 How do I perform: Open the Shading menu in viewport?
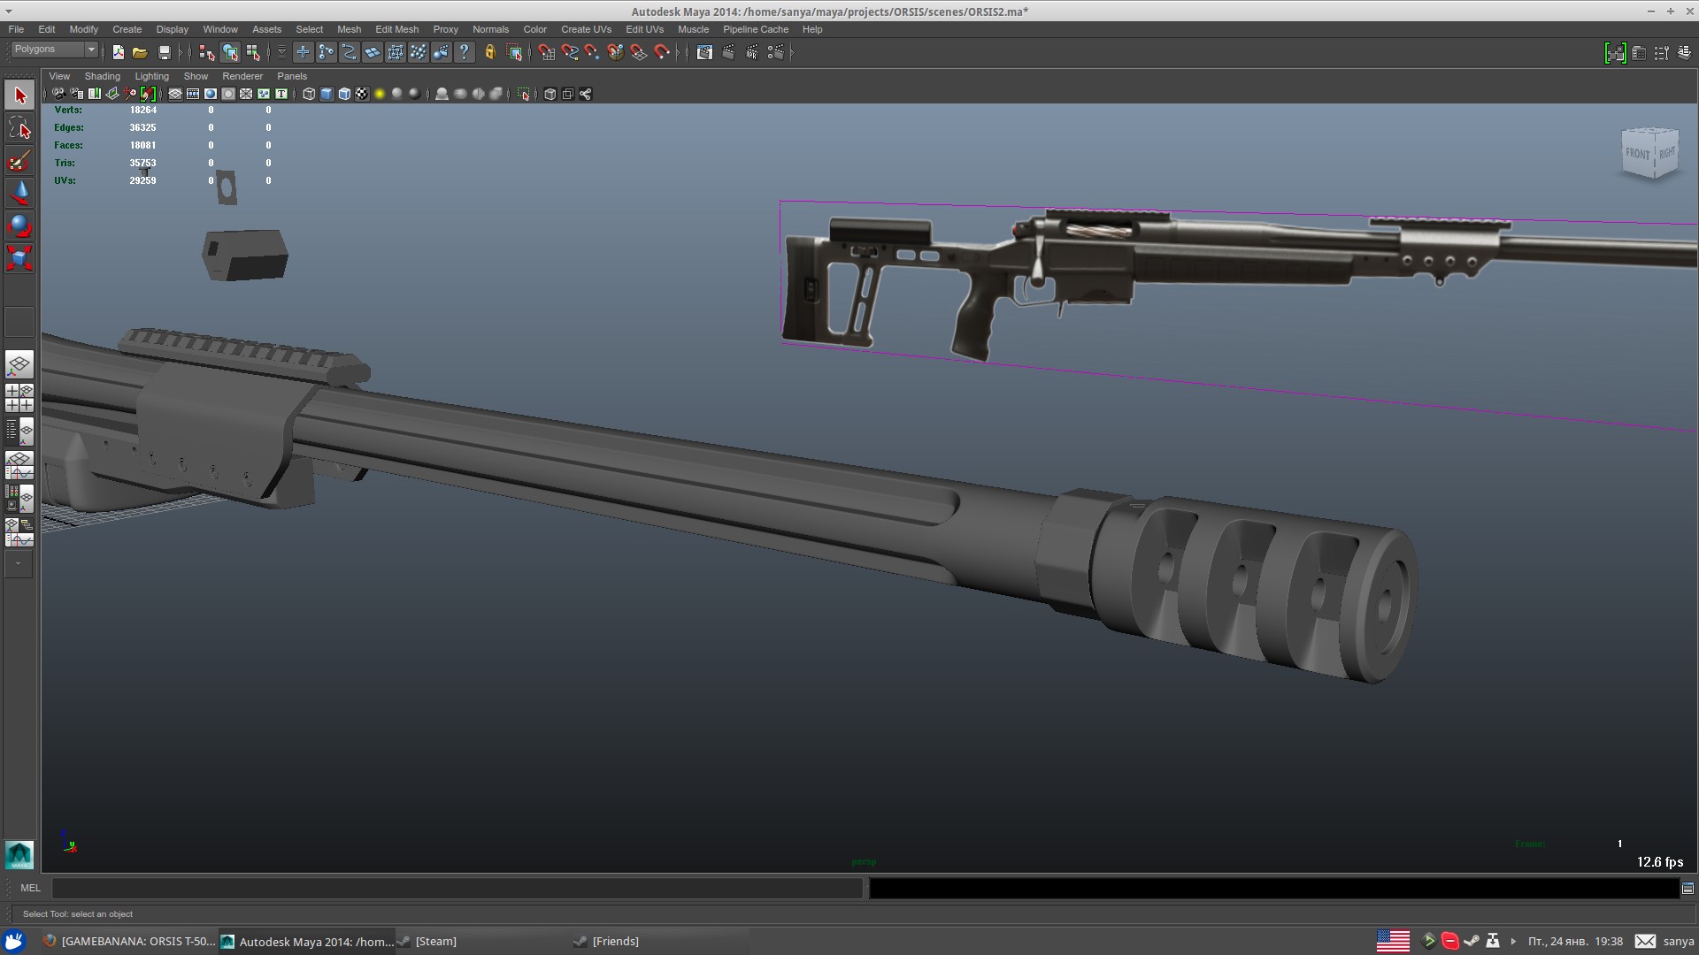click(x=102, y=76)
